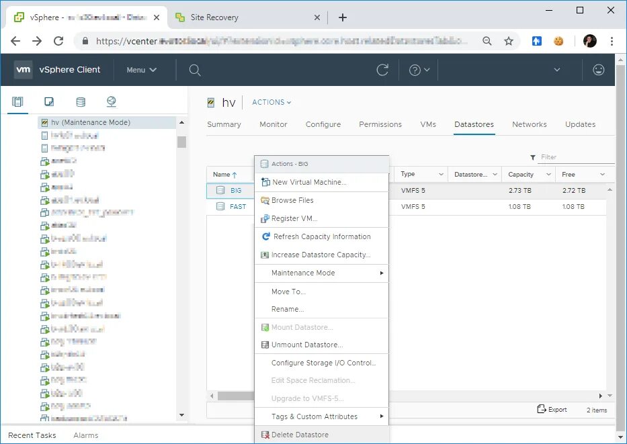Open the BIG datastore link
The width and height of the screenshot is (627, 444).
click(x=236, y=191)
